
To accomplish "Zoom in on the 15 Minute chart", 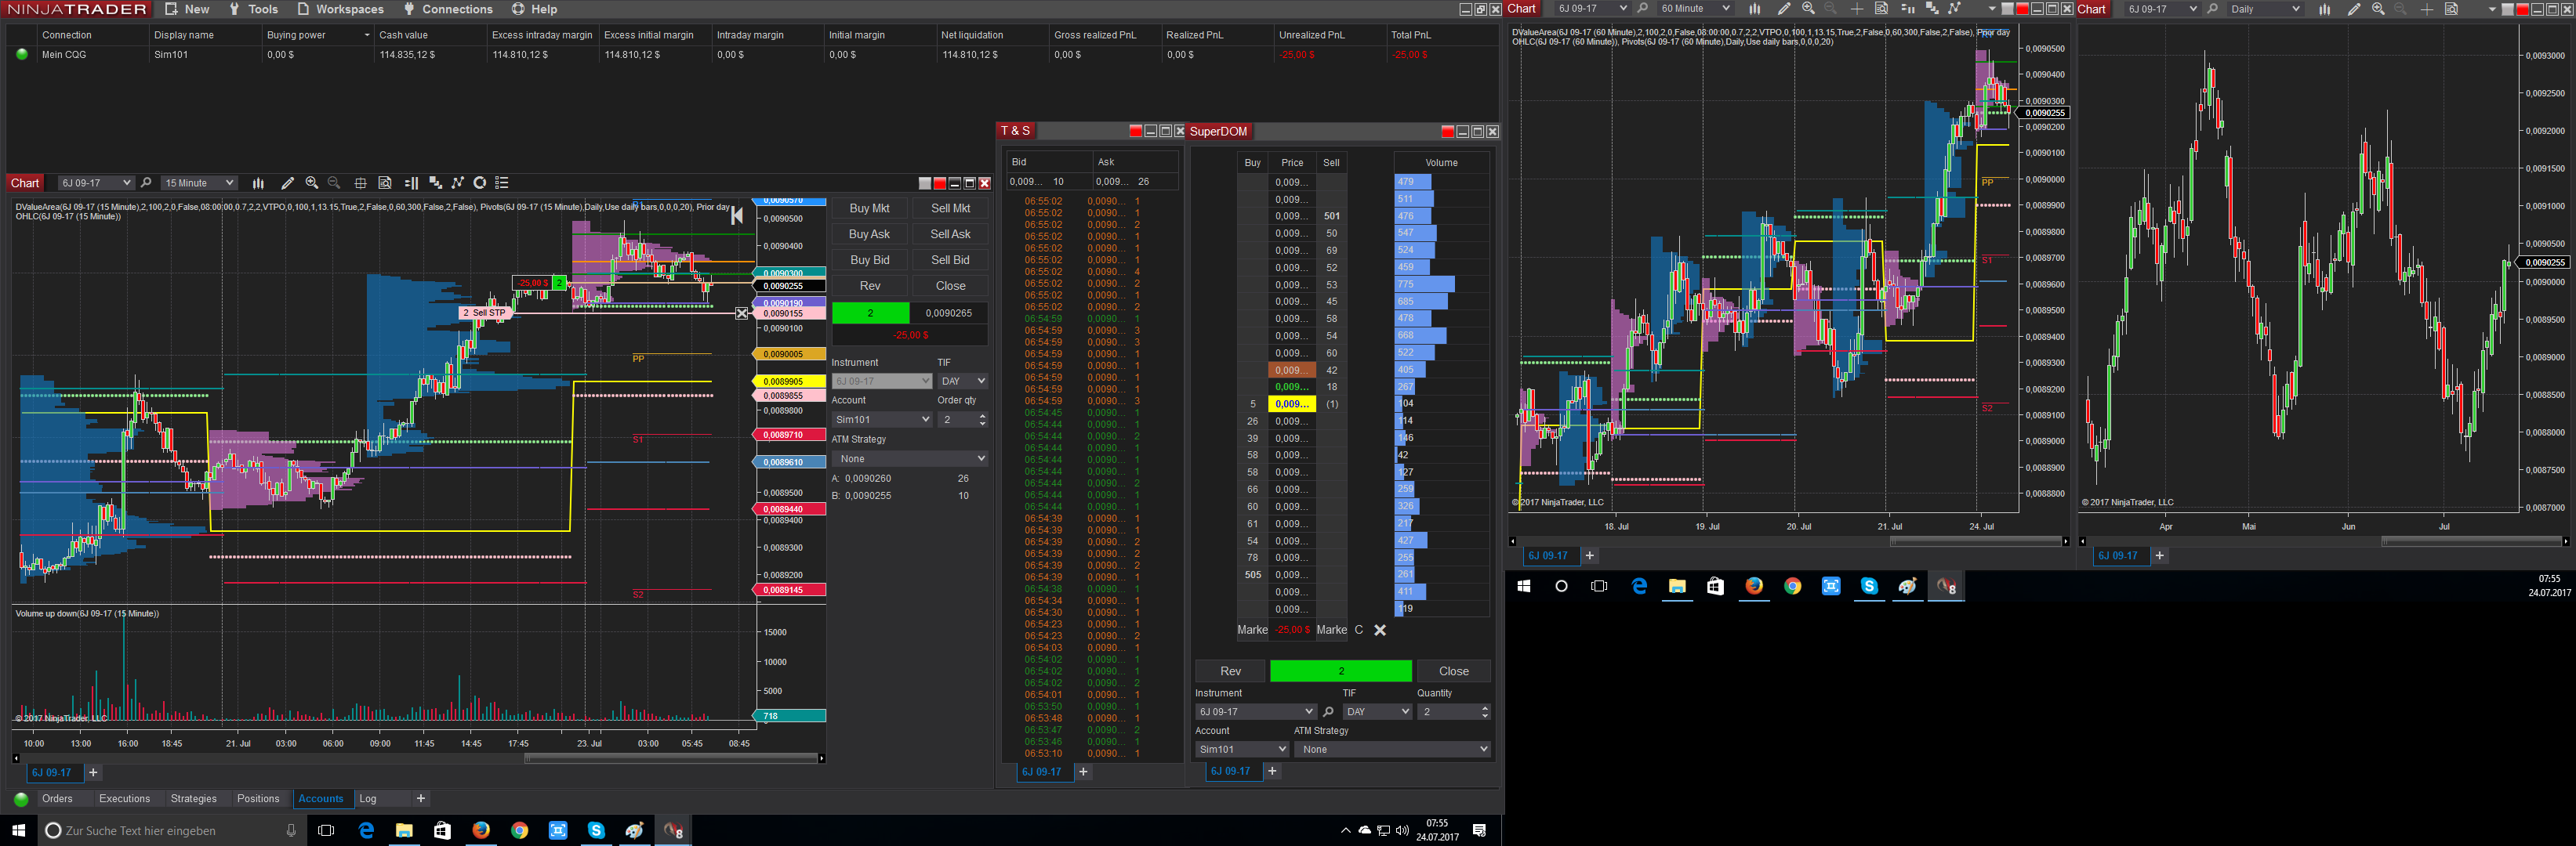I will point(312,183).
